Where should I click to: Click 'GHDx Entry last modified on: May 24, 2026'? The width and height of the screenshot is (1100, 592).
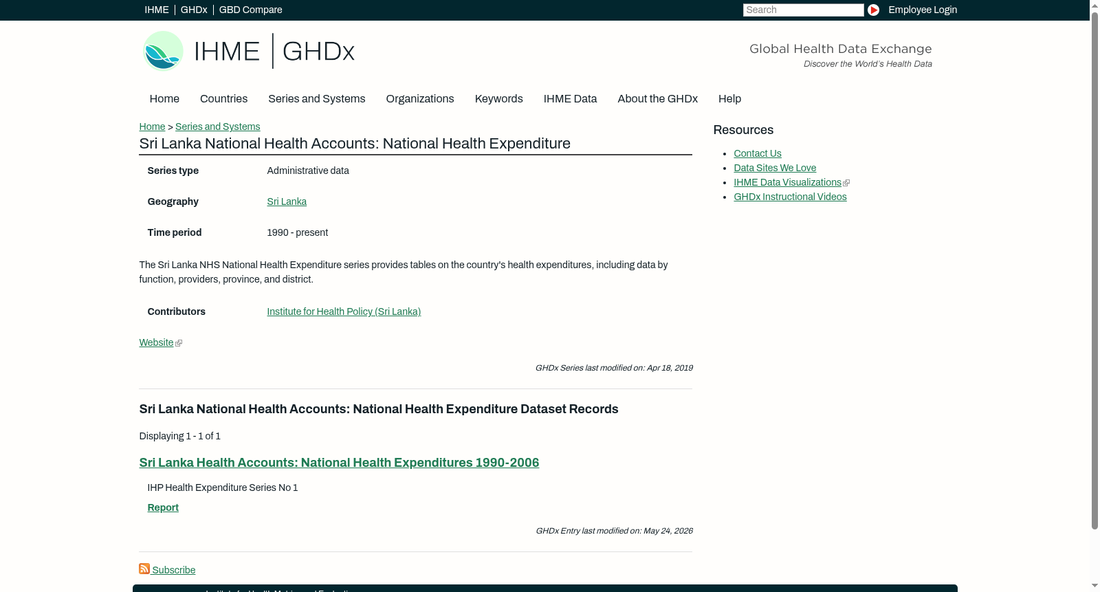click(x=613, y=531)
